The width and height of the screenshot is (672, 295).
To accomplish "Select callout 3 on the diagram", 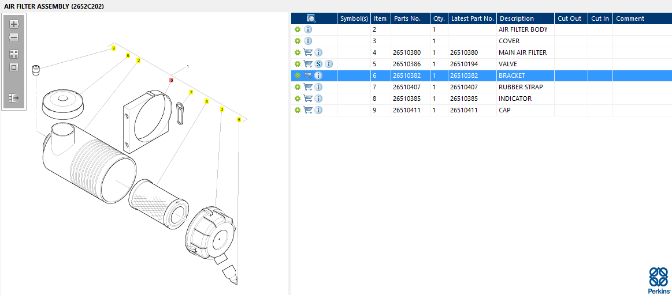I will point(221,109).
